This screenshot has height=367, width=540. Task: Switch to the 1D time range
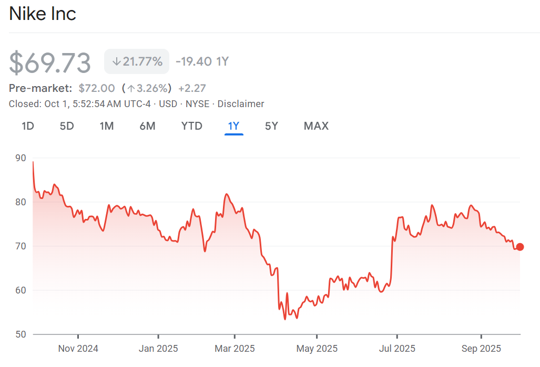point(28,126)
